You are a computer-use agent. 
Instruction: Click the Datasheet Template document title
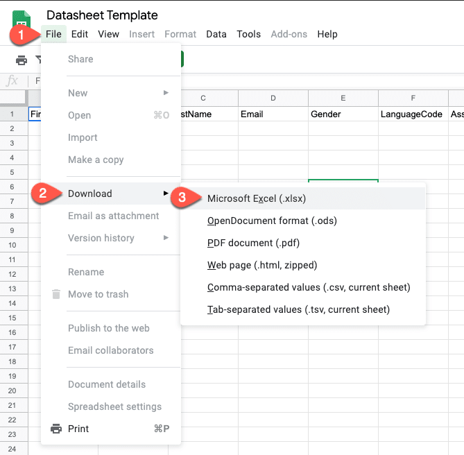coord(102,15)
